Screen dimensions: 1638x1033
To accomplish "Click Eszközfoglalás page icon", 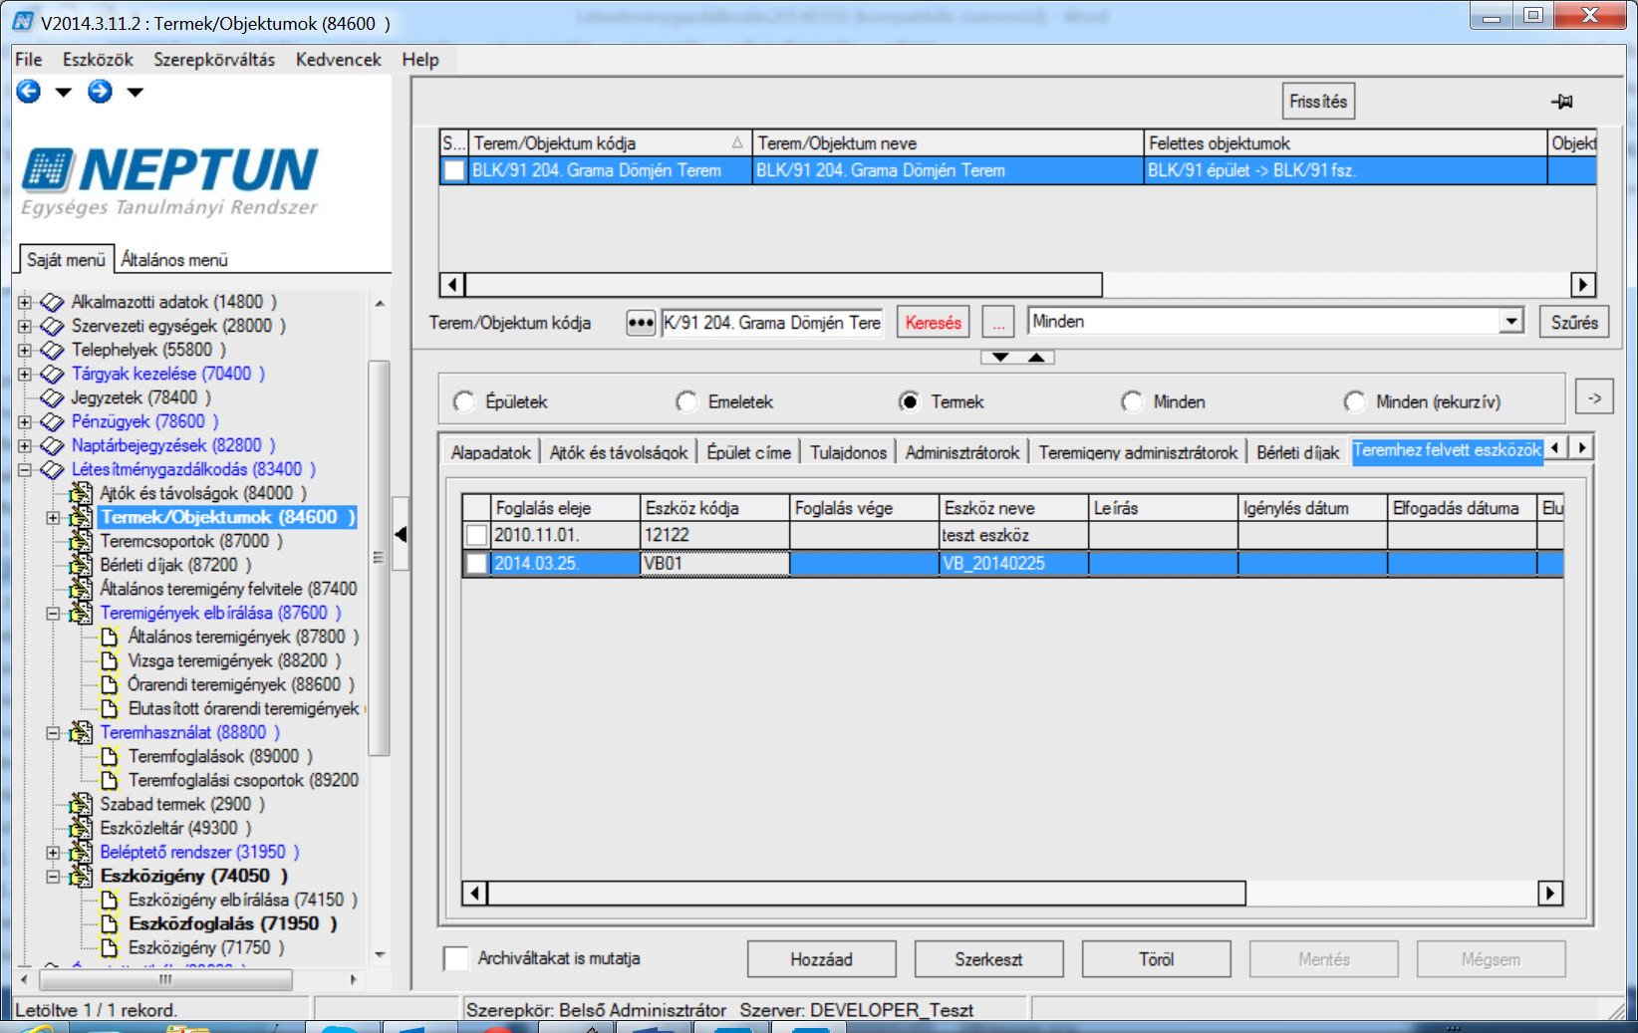I will (x=111, y=923).
